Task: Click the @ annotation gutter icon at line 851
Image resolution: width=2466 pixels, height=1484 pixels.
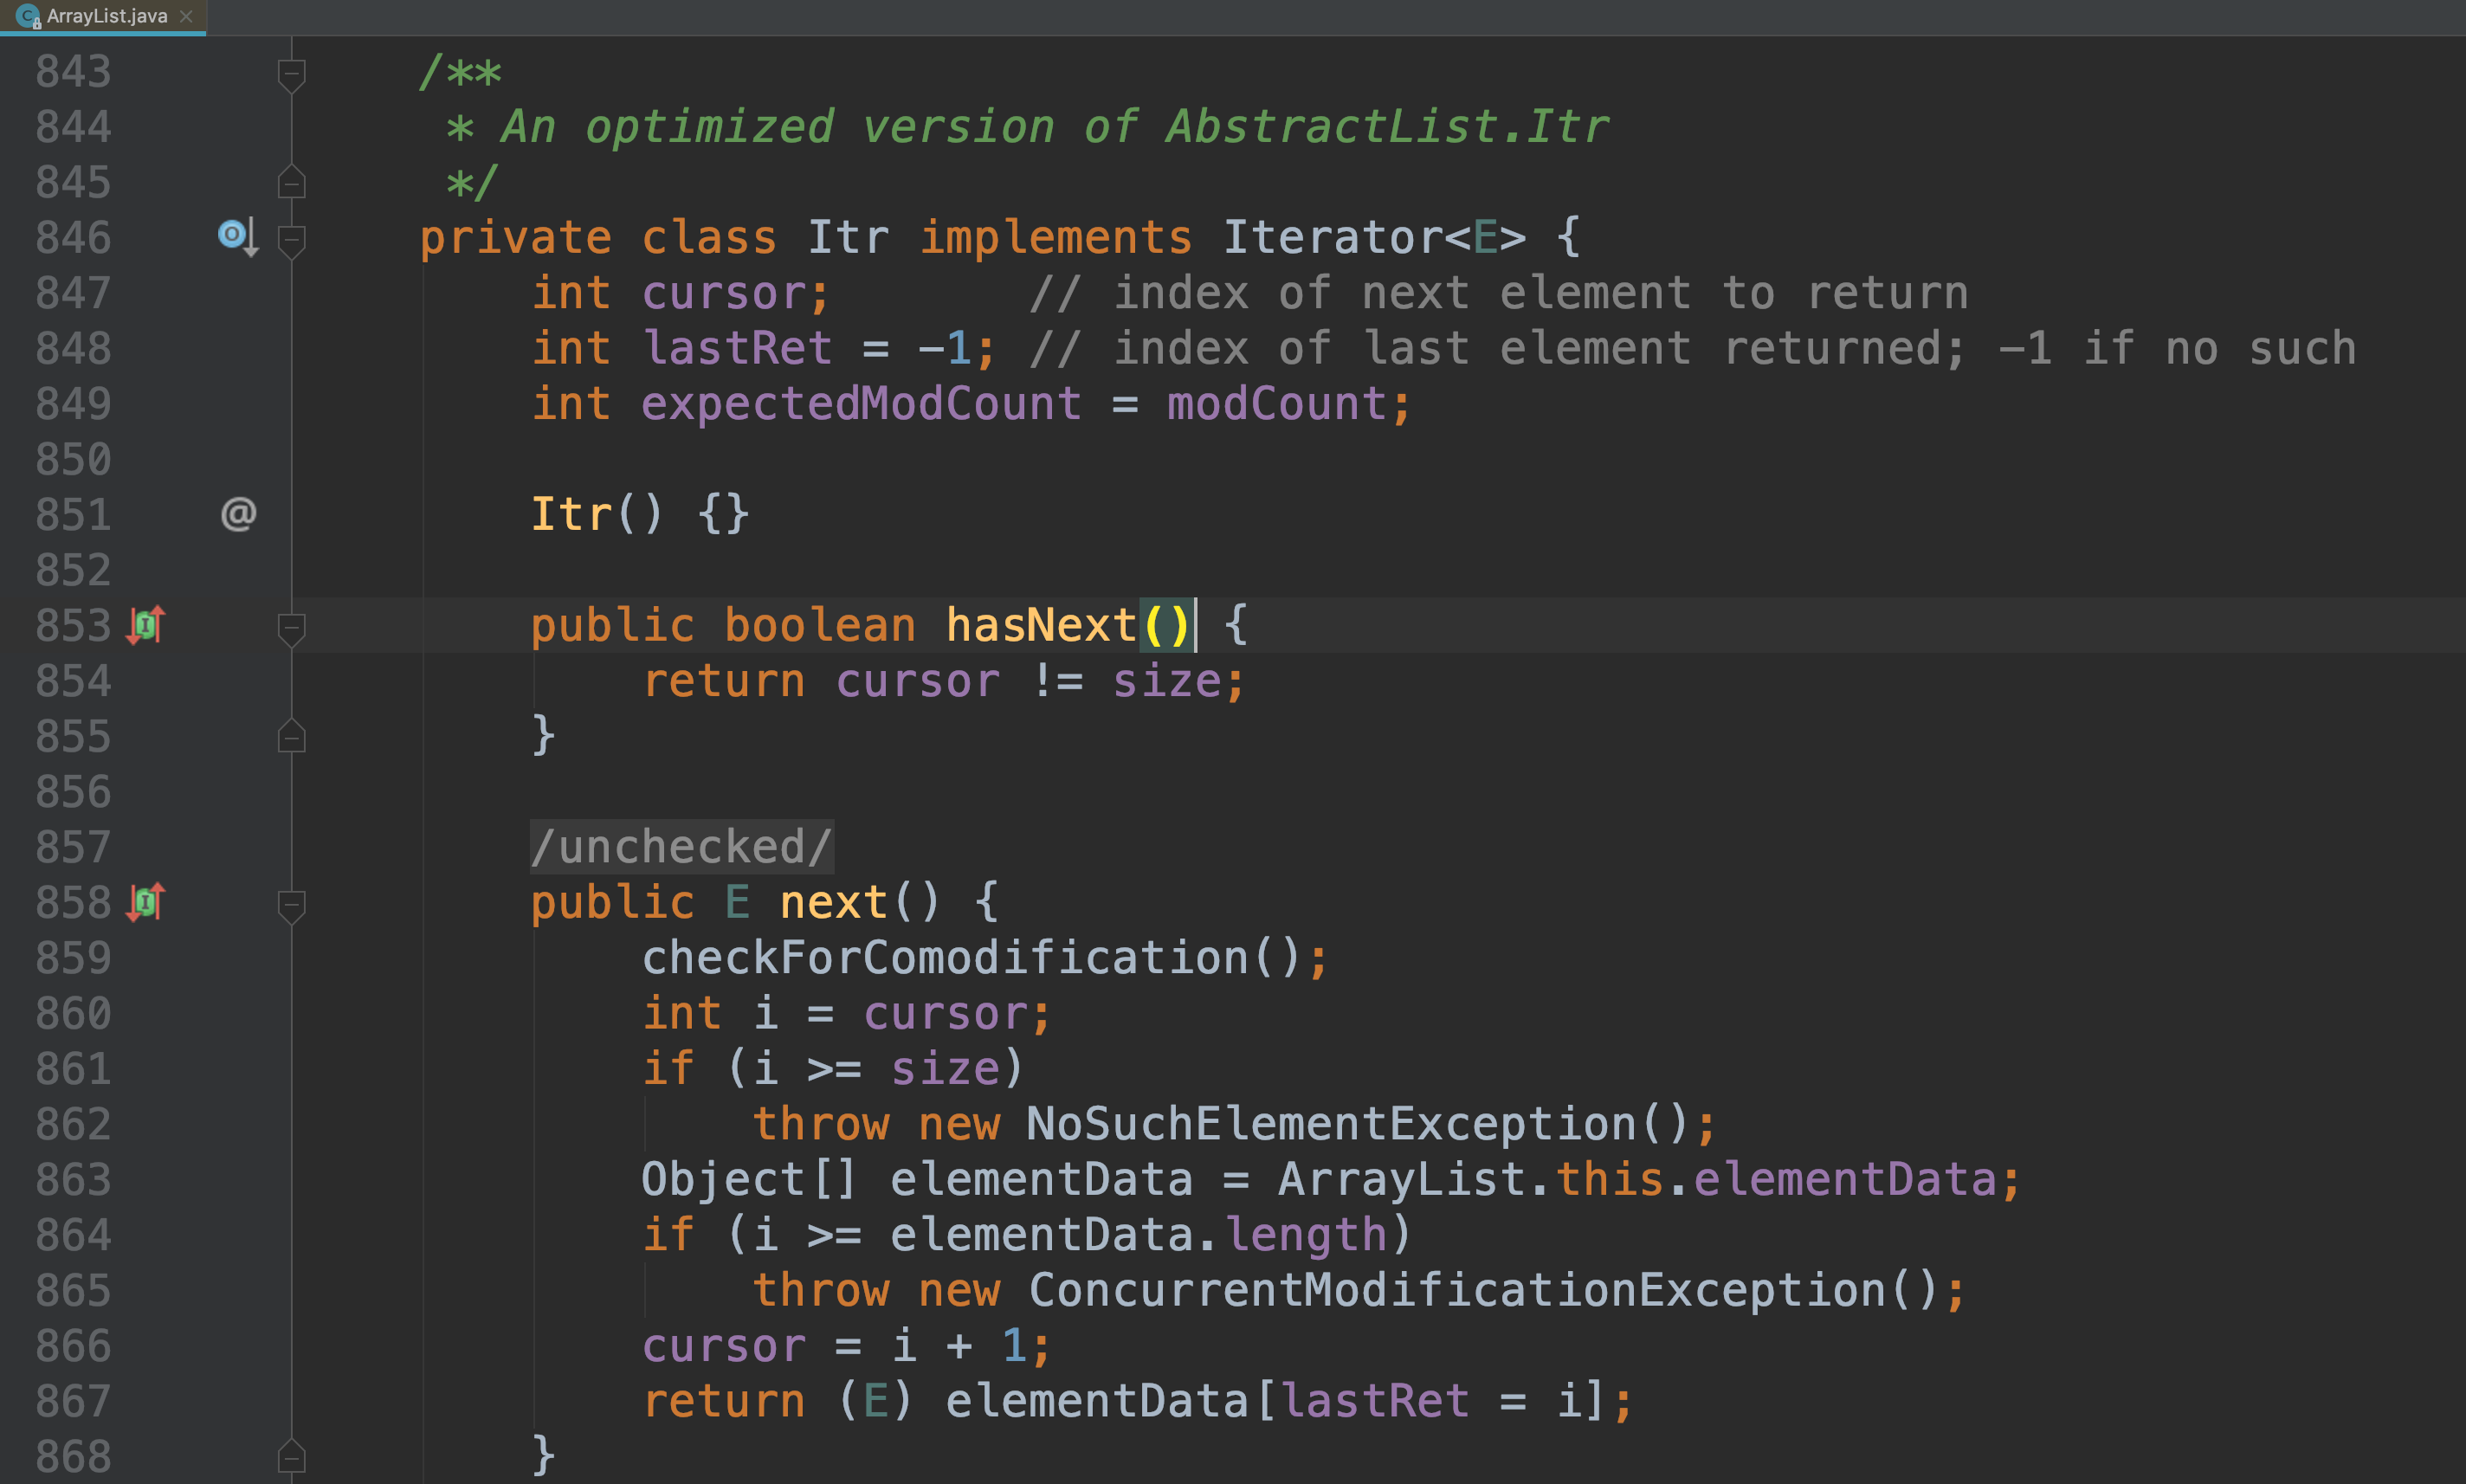Action: pyautogui.click(x=238, y=514)
